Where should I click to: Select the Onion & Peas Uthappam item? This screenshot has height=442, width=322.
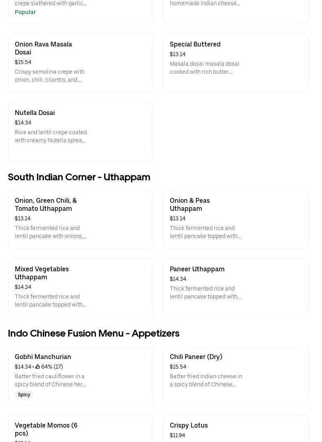coord(190,204)
